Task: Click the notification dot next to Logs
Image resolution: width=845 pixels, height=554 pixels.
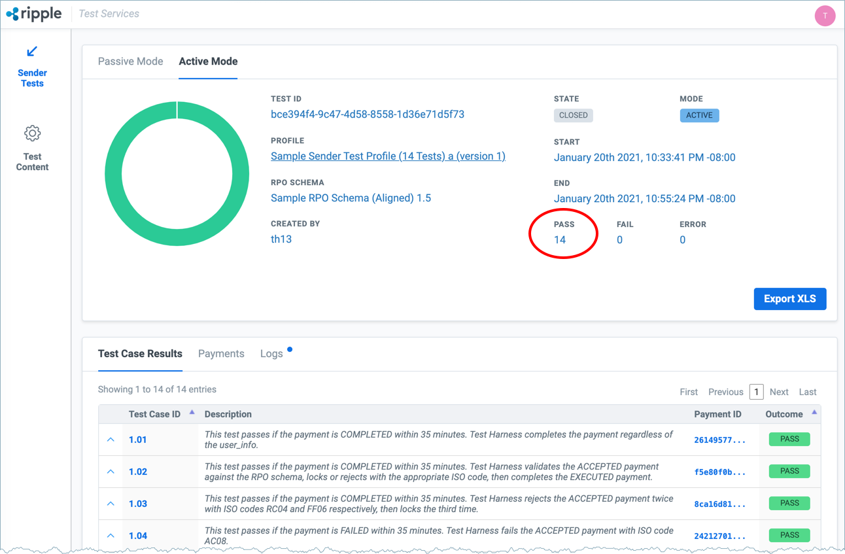Action: [x=290, y=349]
